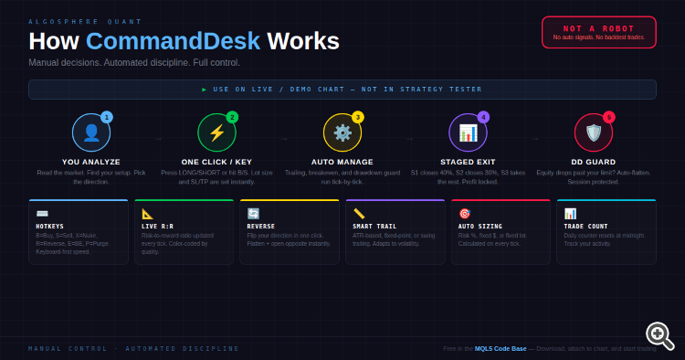Click the 'Equity drops past your limit' description

(x=594, y=177)
